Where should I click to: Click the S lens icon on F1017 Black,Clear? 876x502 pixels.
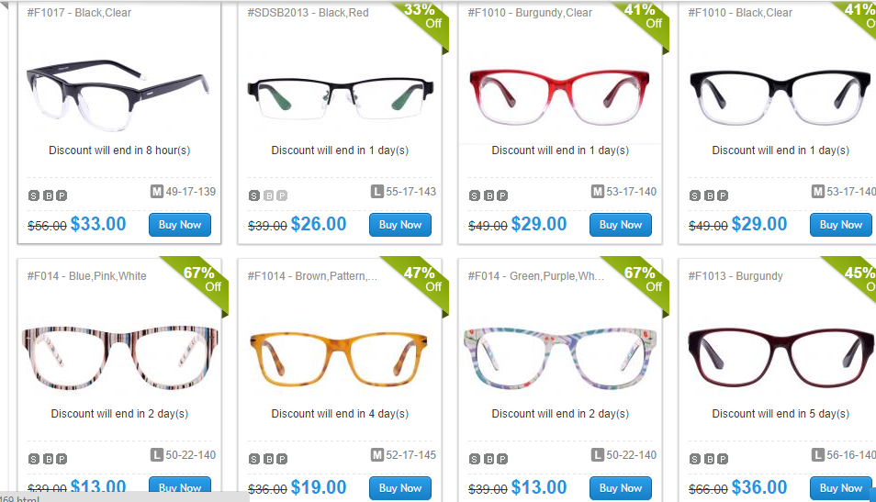(34, 196)
